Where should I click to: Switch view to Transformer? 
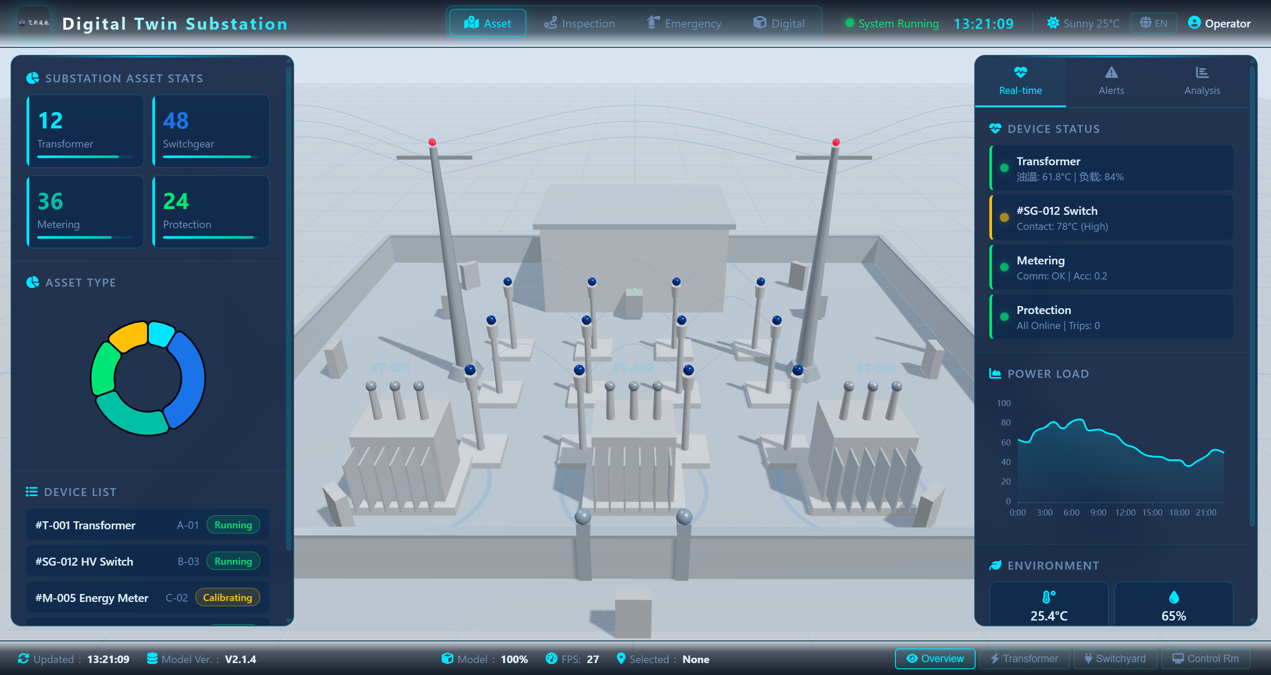click(x=1024, y=659)
